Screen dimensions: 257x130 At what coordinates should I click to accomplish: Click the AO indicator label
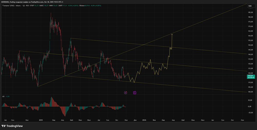(x=3, y=96)
